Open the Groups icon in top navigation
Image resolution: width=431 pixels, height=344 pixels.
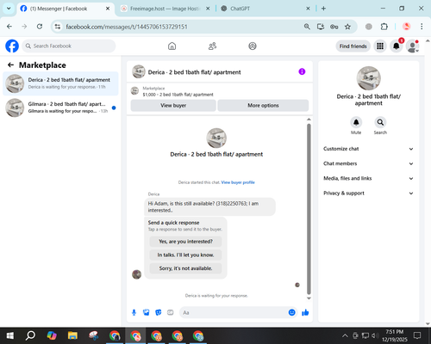click(x=253, y=46)
